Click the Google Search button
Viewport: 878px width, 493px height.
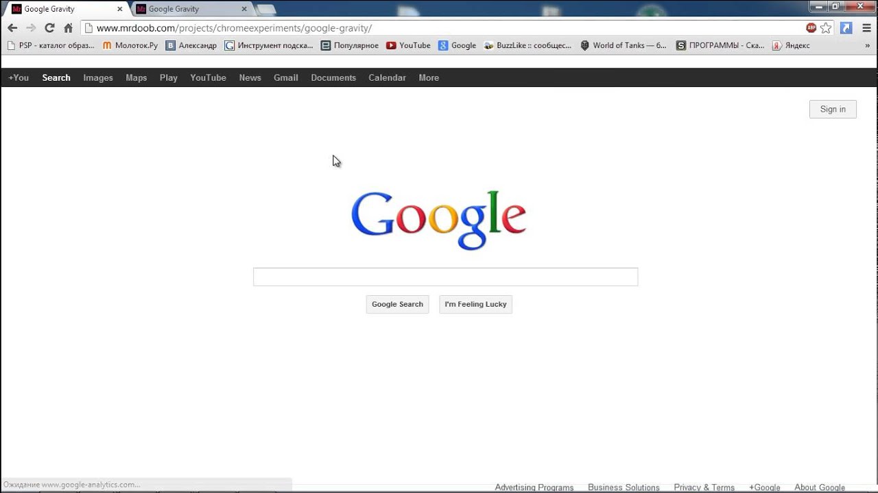click(397, 304)
